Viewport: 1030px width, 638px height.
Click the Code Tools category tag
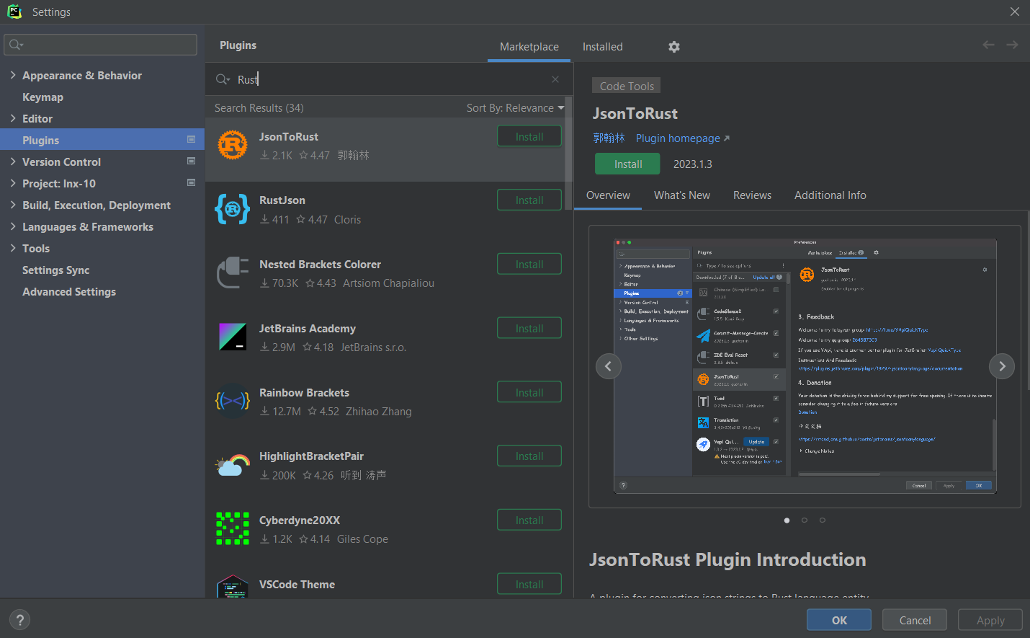(627, 86)
